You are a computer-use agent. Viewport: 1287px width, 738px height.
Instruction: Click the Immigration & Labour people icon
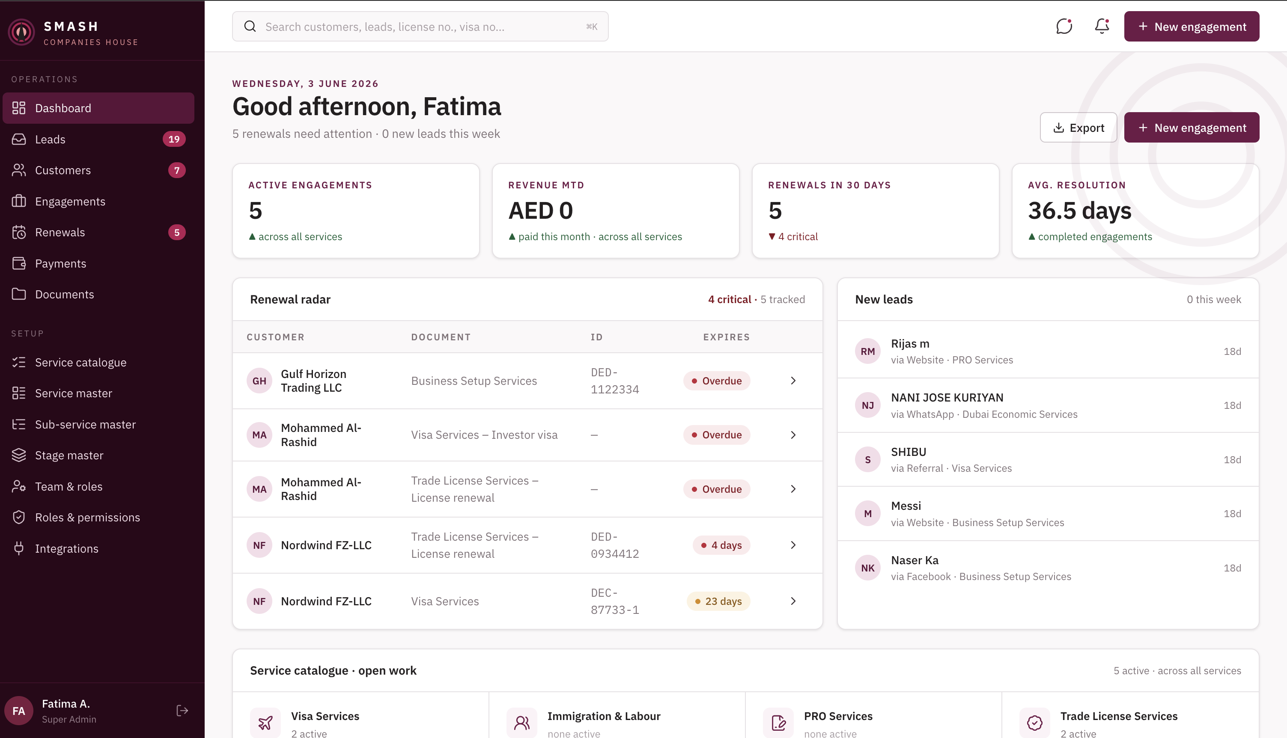[521, 723]
